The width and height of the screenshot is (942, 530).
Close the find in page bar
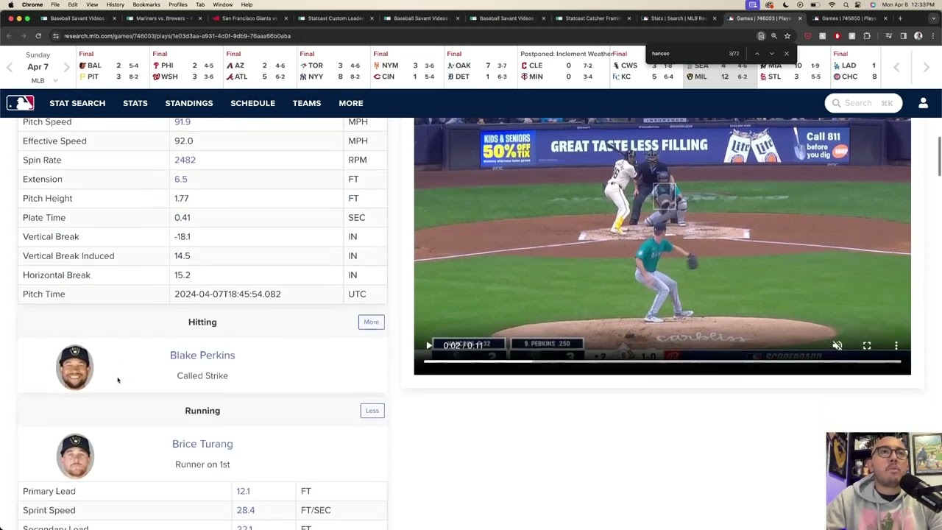coord(786,53)
